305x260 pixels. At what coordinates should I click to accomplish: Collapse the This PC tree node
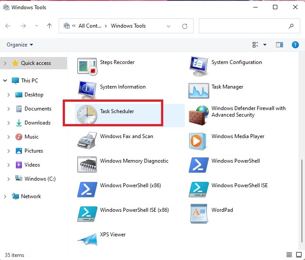coord(5,80)
